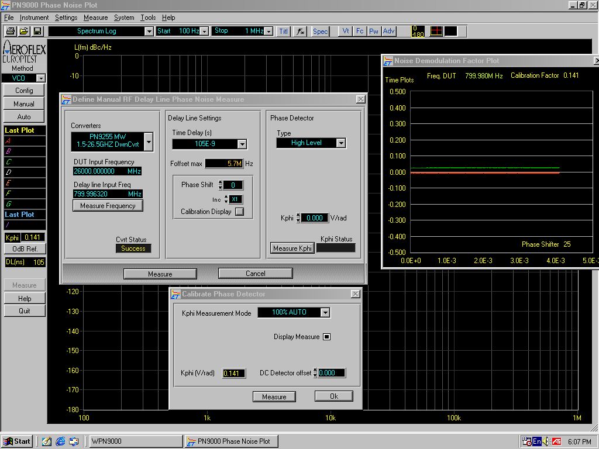Click the DC Detector offset stepper
The height and width of the screenshot is (449, 599).
coord(315,373)
